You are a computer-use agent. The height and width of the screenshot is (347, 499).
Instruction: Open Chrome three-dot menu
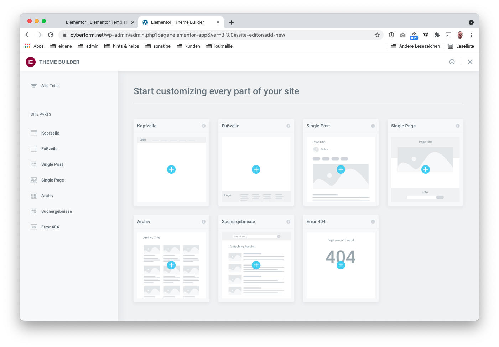(471, 35)
